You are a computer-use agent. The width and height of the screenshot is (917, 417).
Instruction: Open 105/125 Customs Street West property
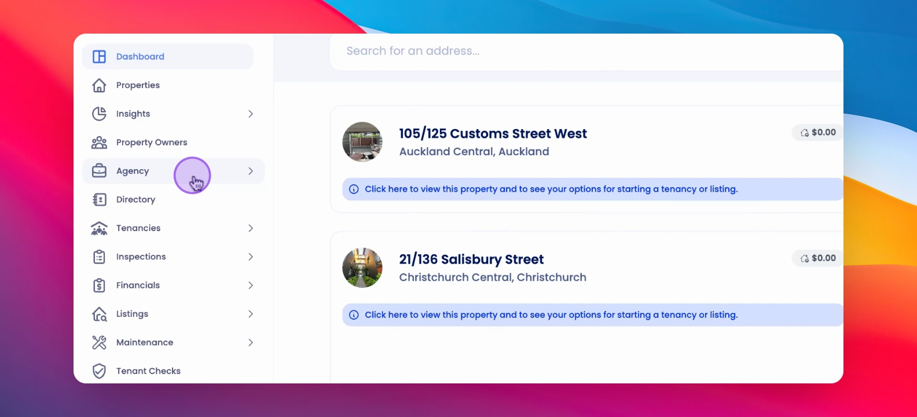pos(493,134)
